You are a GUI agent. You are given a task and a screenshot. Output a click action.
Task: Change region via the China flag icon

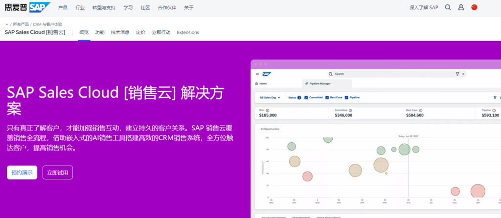(474, 7)
